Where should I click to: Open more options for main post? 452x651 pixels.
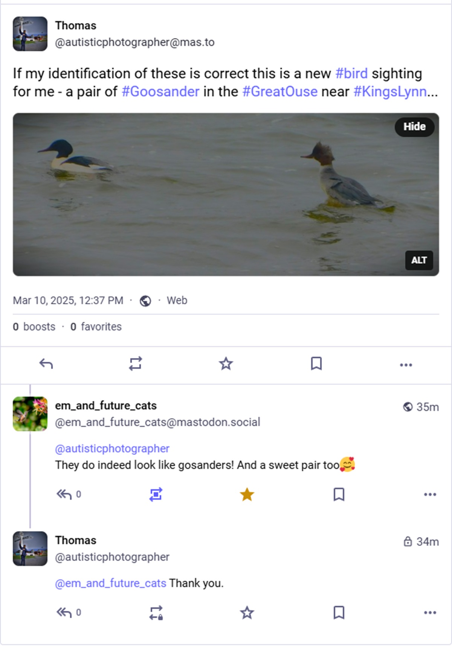(406, 365)
